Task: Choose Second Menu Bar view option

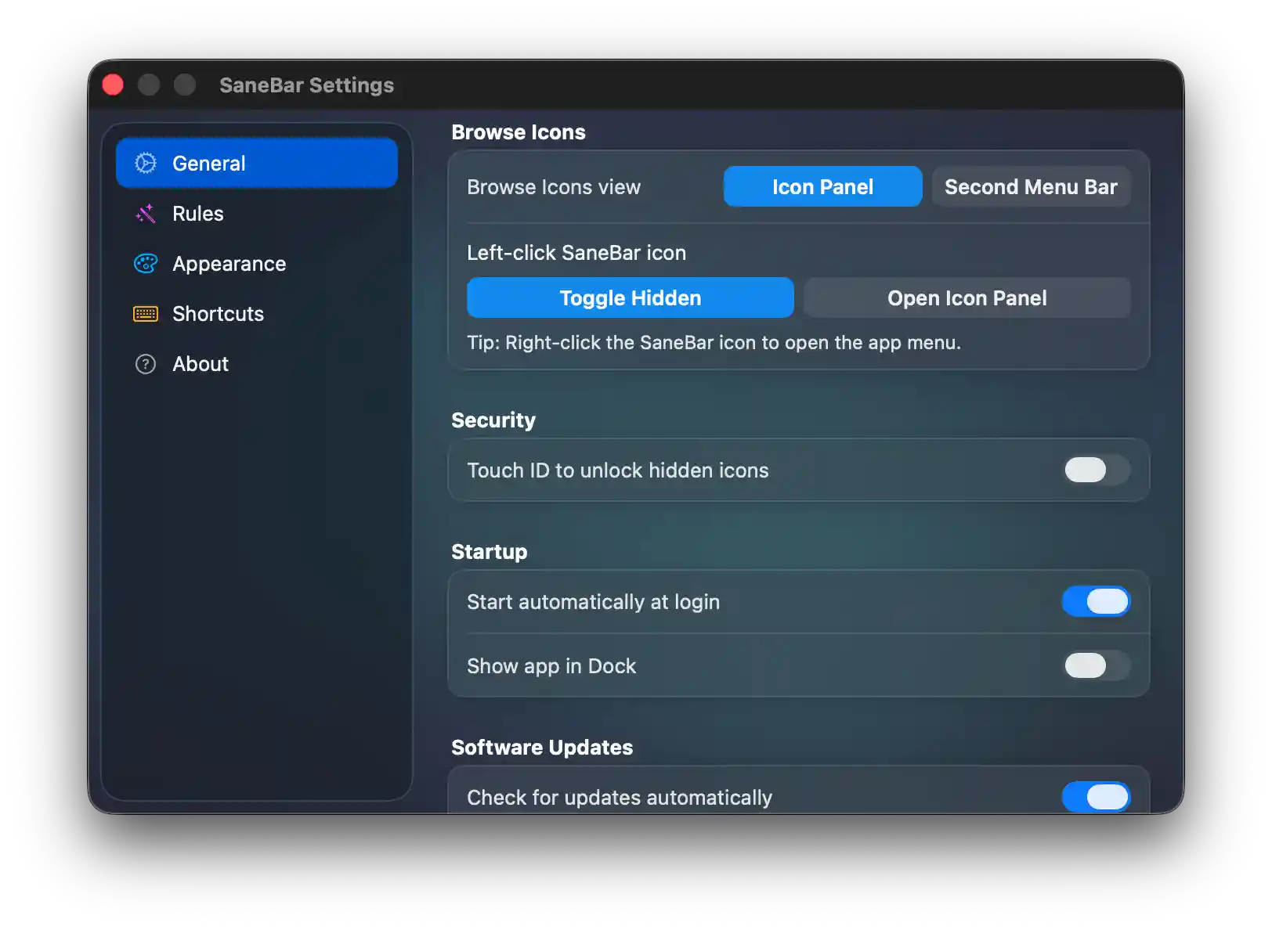Action: (1031, 186)
